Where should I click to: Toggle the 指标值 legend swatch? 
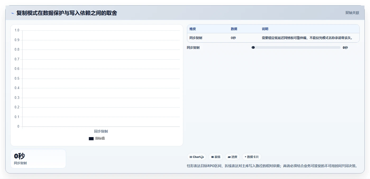tap(91, 139)
